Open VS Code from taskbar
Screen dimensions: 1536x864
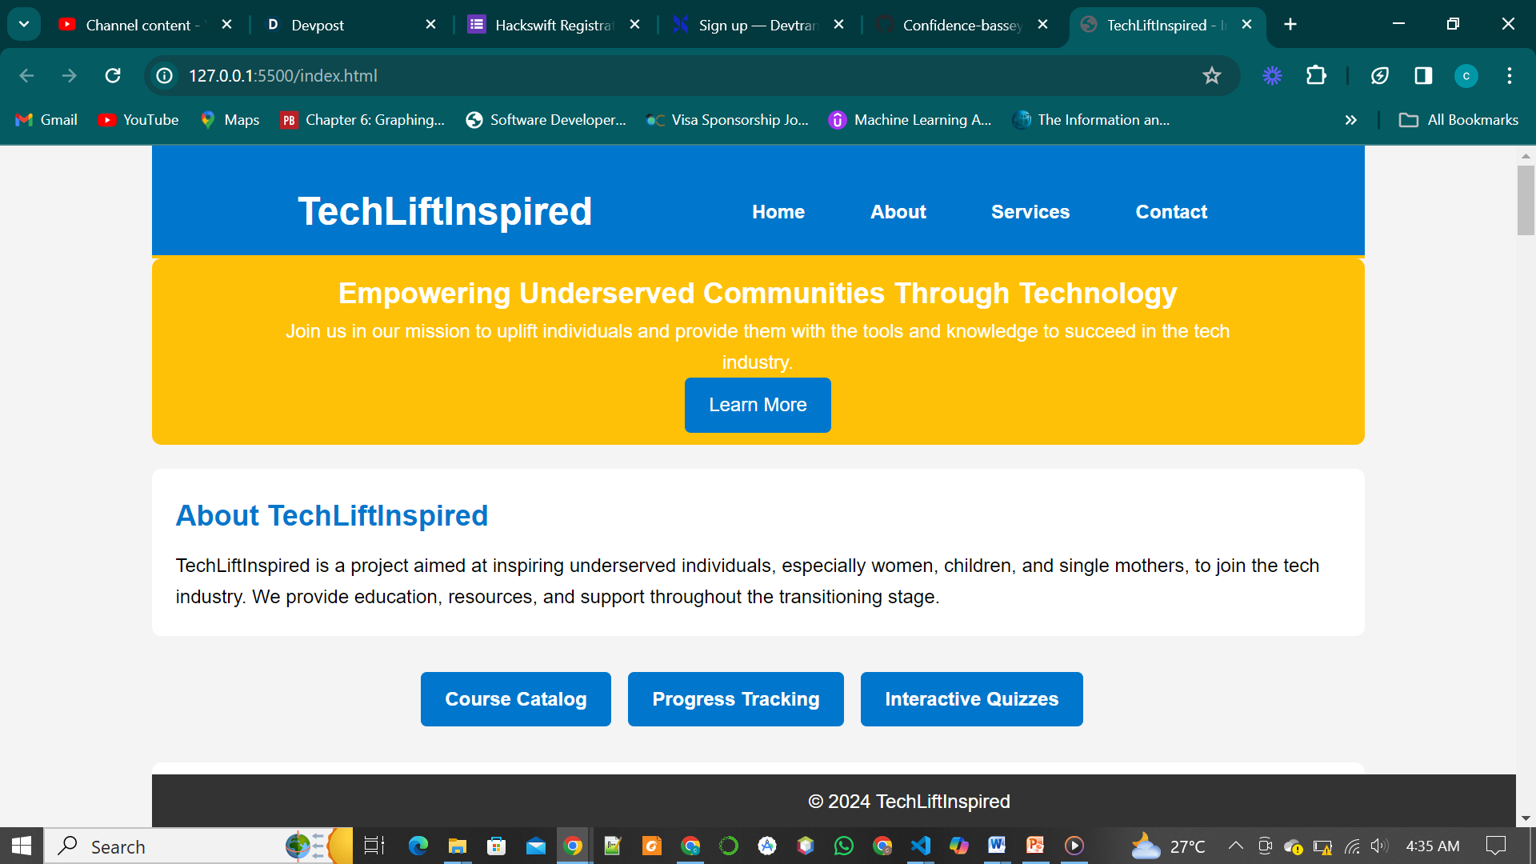(x=920, y=846)
